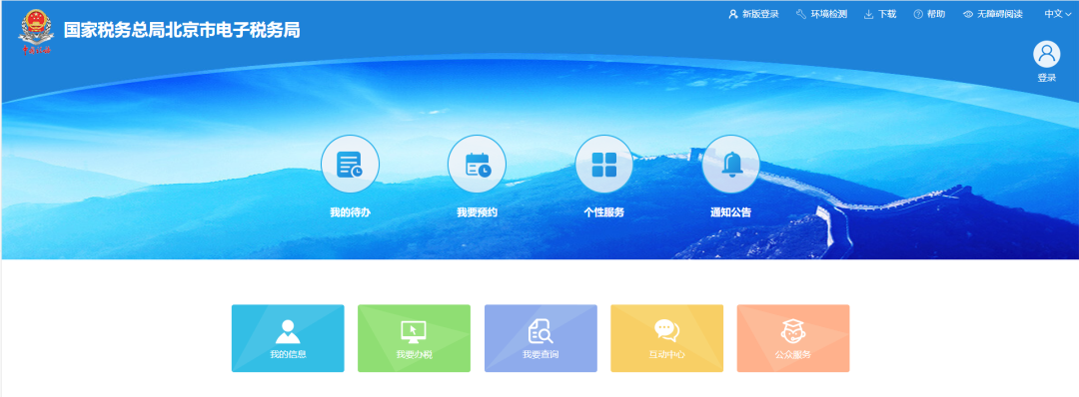
Task: Open the 我要办税 tile
Action: pyautogui.click(x=415, y=338)
